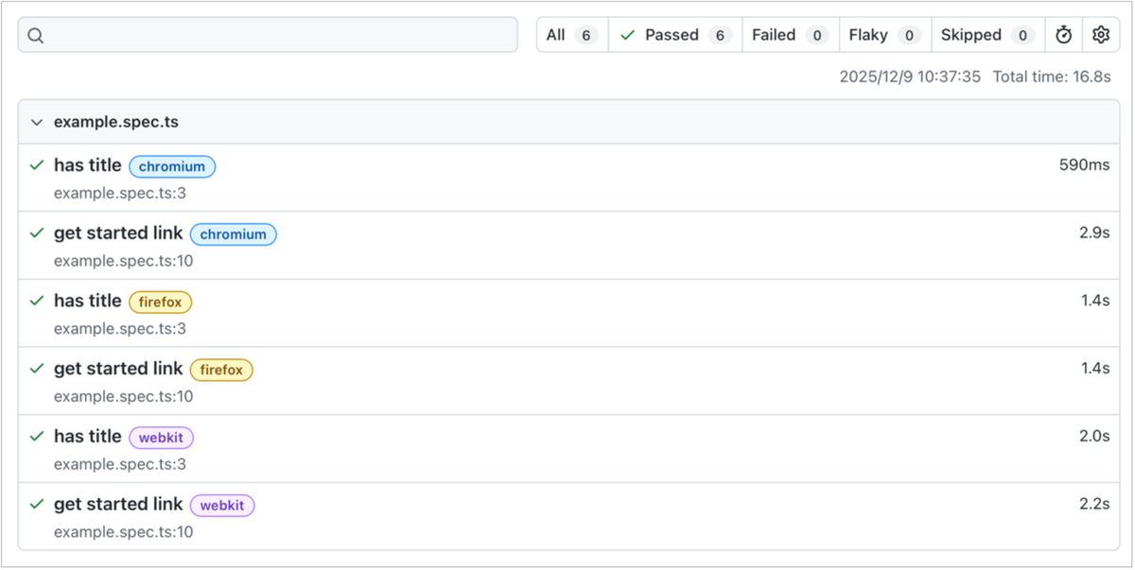1135x570 pixels.
Task: Click the search magnifier icon
Action: pos(36,35)
